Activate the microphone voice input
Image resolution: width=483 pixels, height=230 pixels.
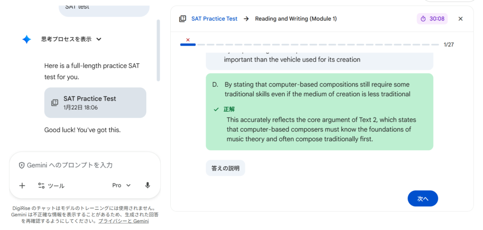pyautogui.click(x=148, y=186)
